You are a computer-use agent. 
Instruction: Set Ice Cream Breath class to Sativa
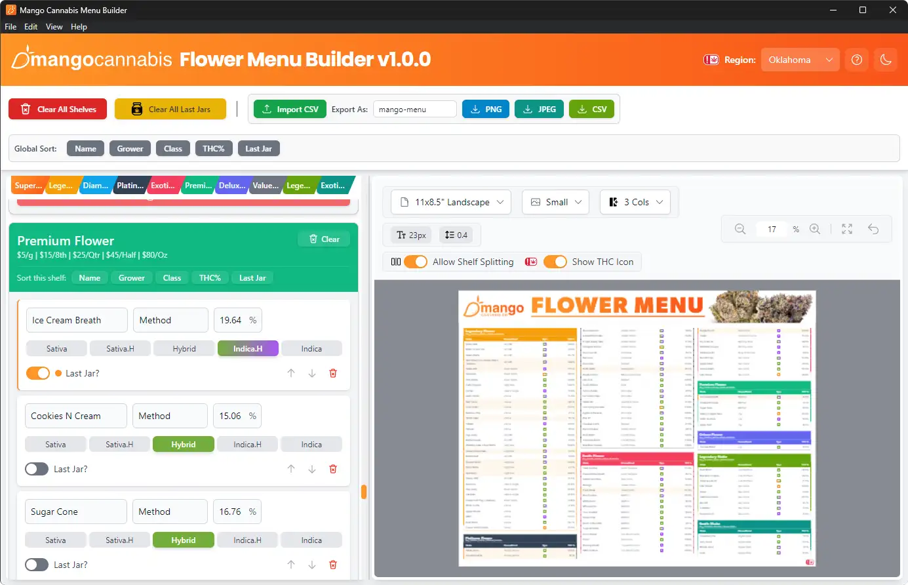click(x=57, y=349)
